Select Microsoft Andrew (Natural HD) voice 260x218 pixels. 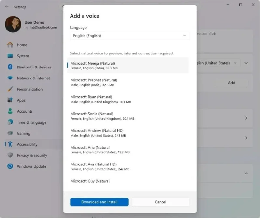[x=128, y=133]
